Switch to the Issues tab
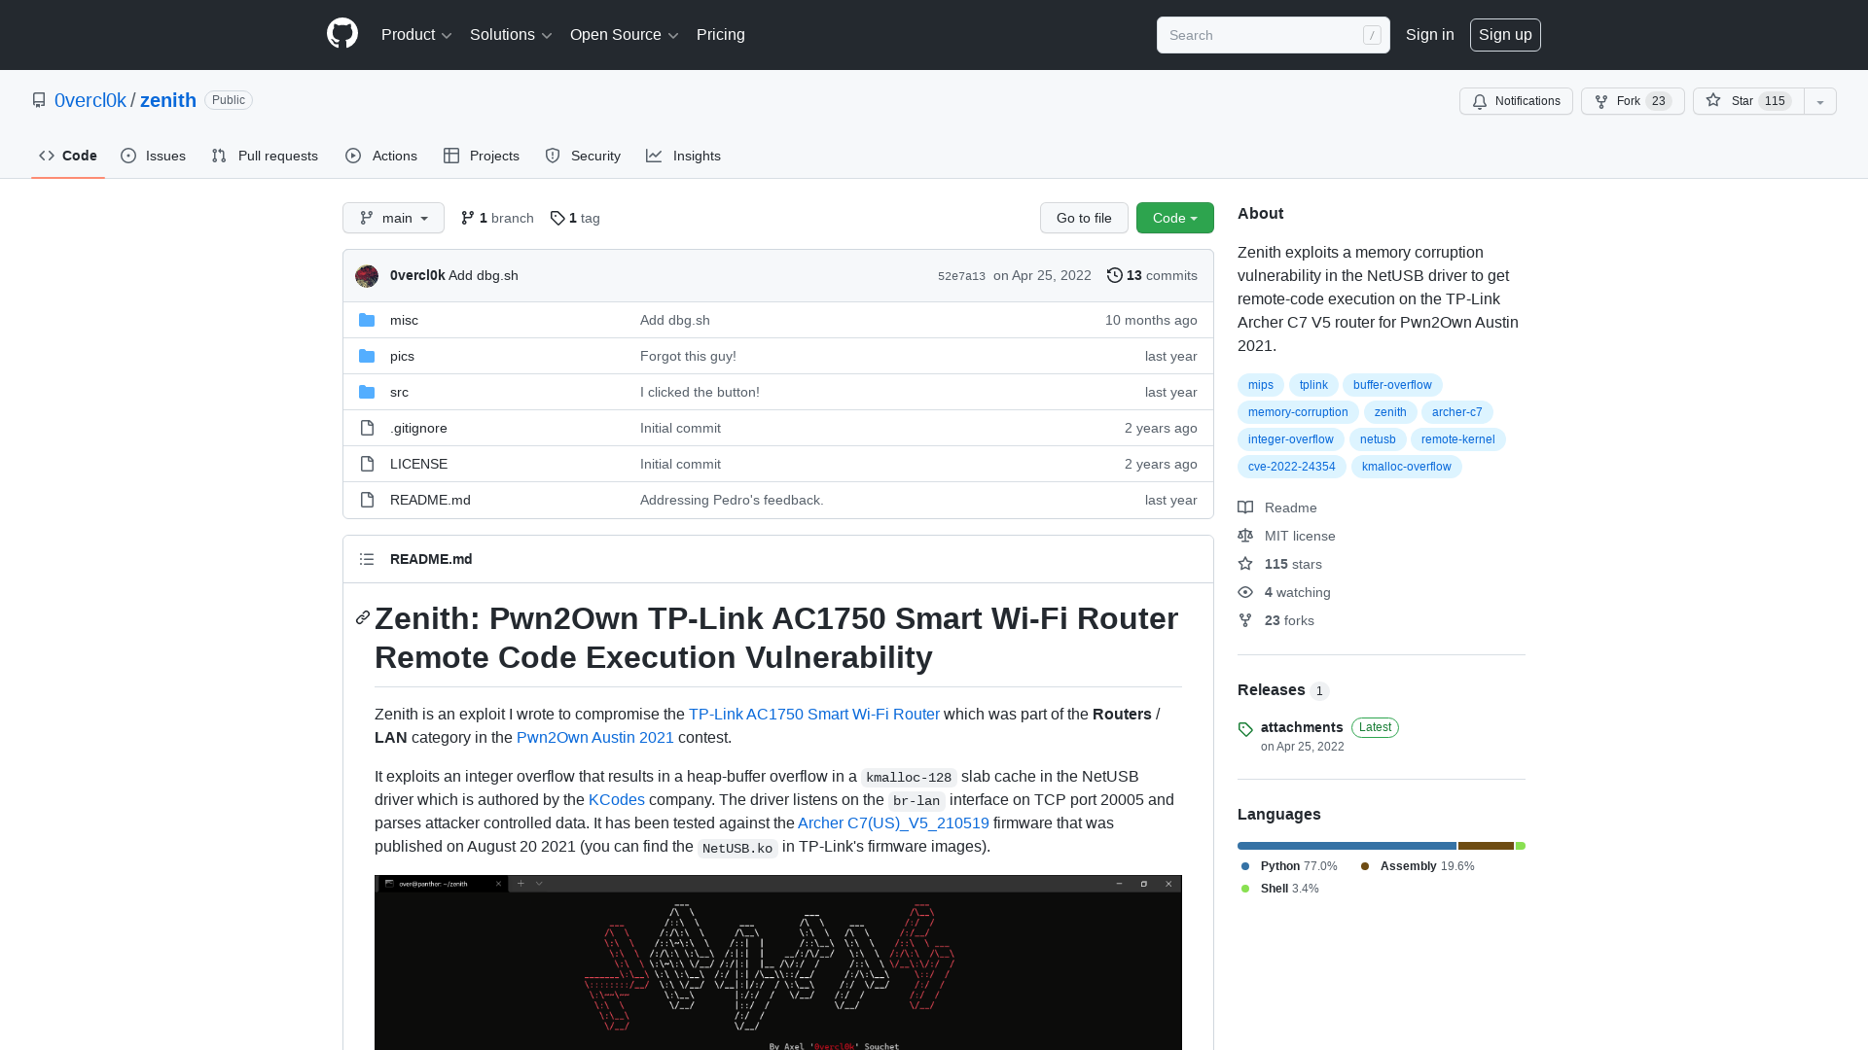Screen dimensions: 1868x1050 click(x=154, y=156)
